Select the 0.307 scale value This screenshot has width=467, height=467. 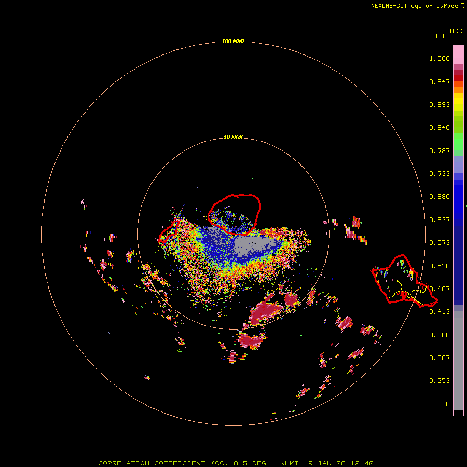point(439,358)
